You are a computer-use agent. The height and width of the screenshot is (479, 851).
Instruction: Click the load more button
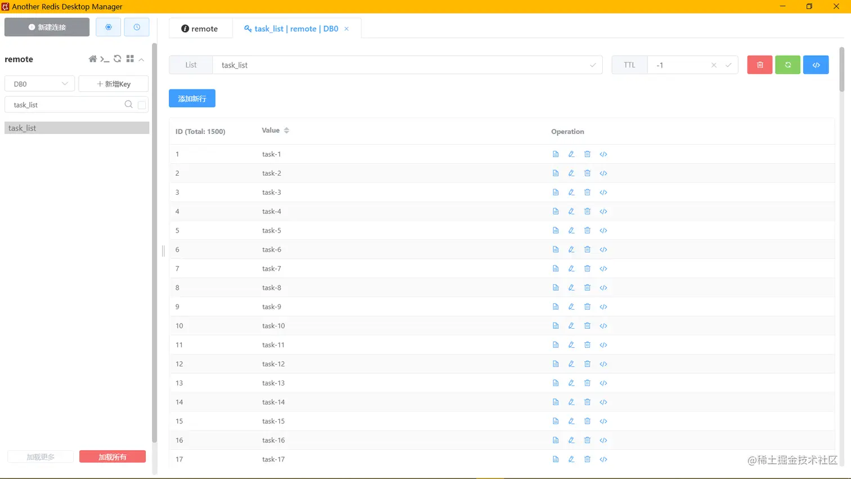point(41,456)
